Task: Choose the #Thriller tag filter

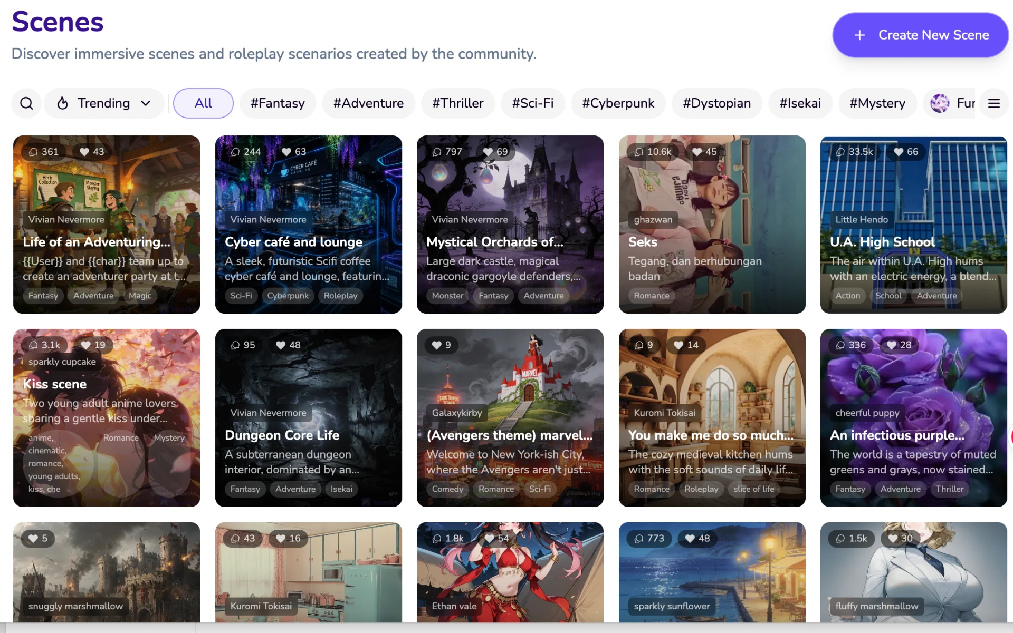Action: point(458,103)
